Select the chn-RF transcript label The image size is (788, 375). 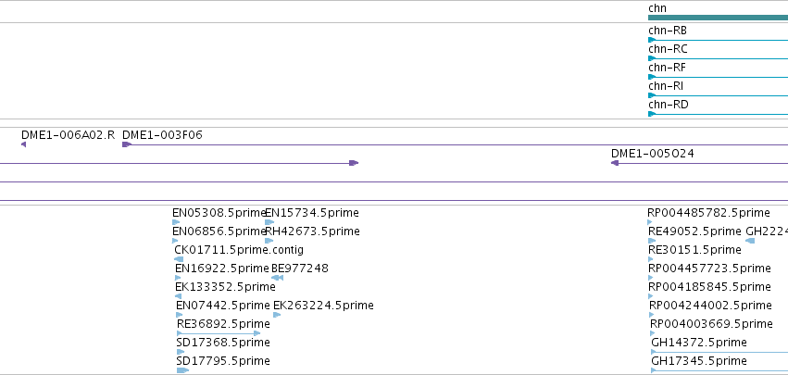[667, 68]
